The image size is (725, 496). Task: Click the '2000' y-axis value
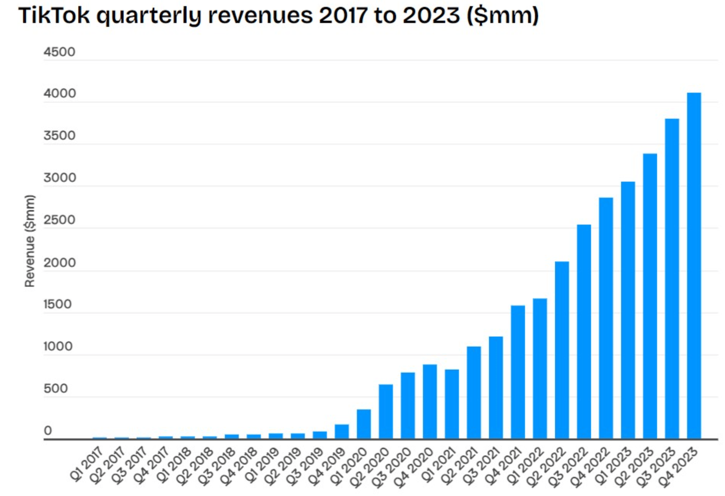60,263
